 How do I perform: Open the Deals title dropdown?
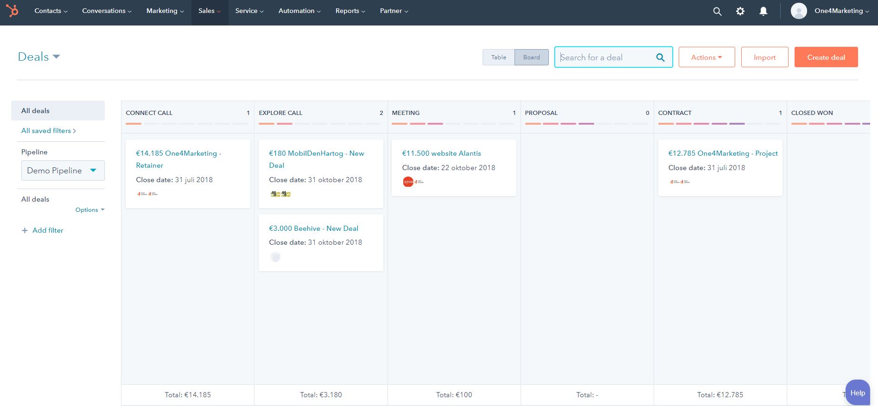(39, 57)
